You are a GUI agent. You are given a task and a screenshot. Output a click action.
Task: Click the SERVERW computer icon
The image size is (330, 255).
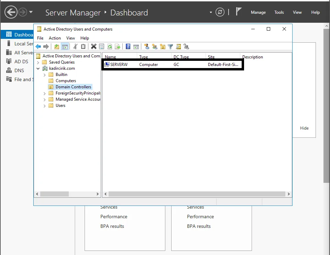[107, 64]
